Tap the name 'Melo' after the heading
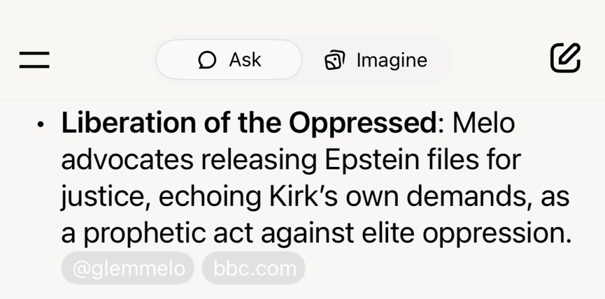This screenshot has height=299, width=605. tap(483, 124)
